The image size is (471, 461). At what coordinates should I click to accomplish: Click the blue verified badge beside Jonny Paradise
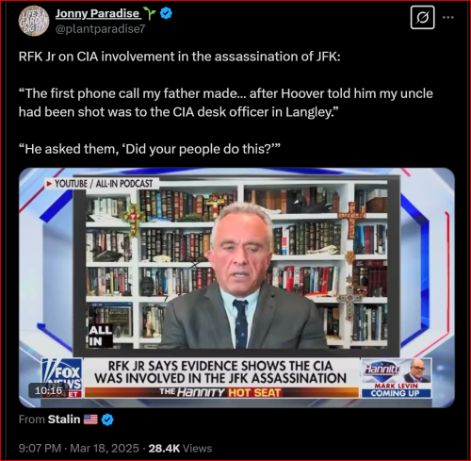point(166,13)
